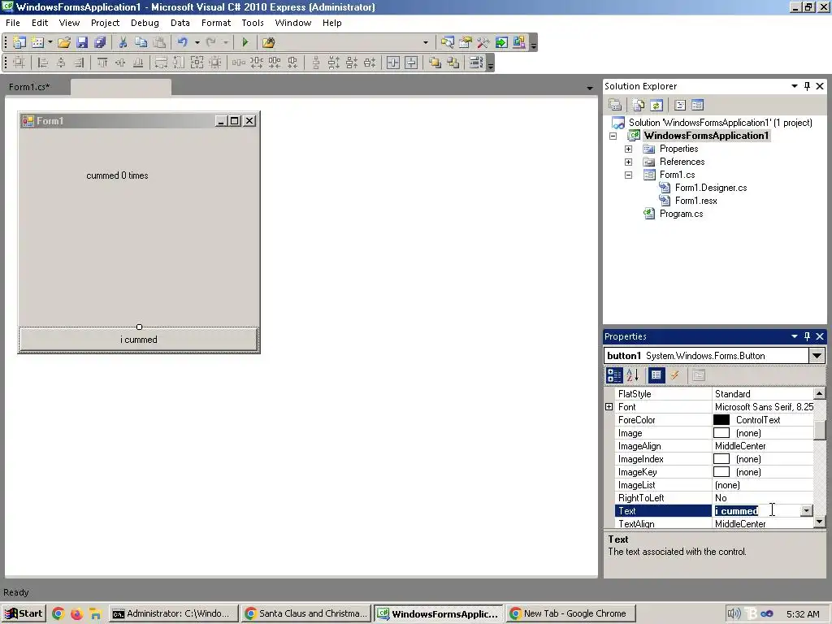Screen dimensions: 832x624
Task: Select Program.cs in Solution Explorer
Action: click(681, 214)
